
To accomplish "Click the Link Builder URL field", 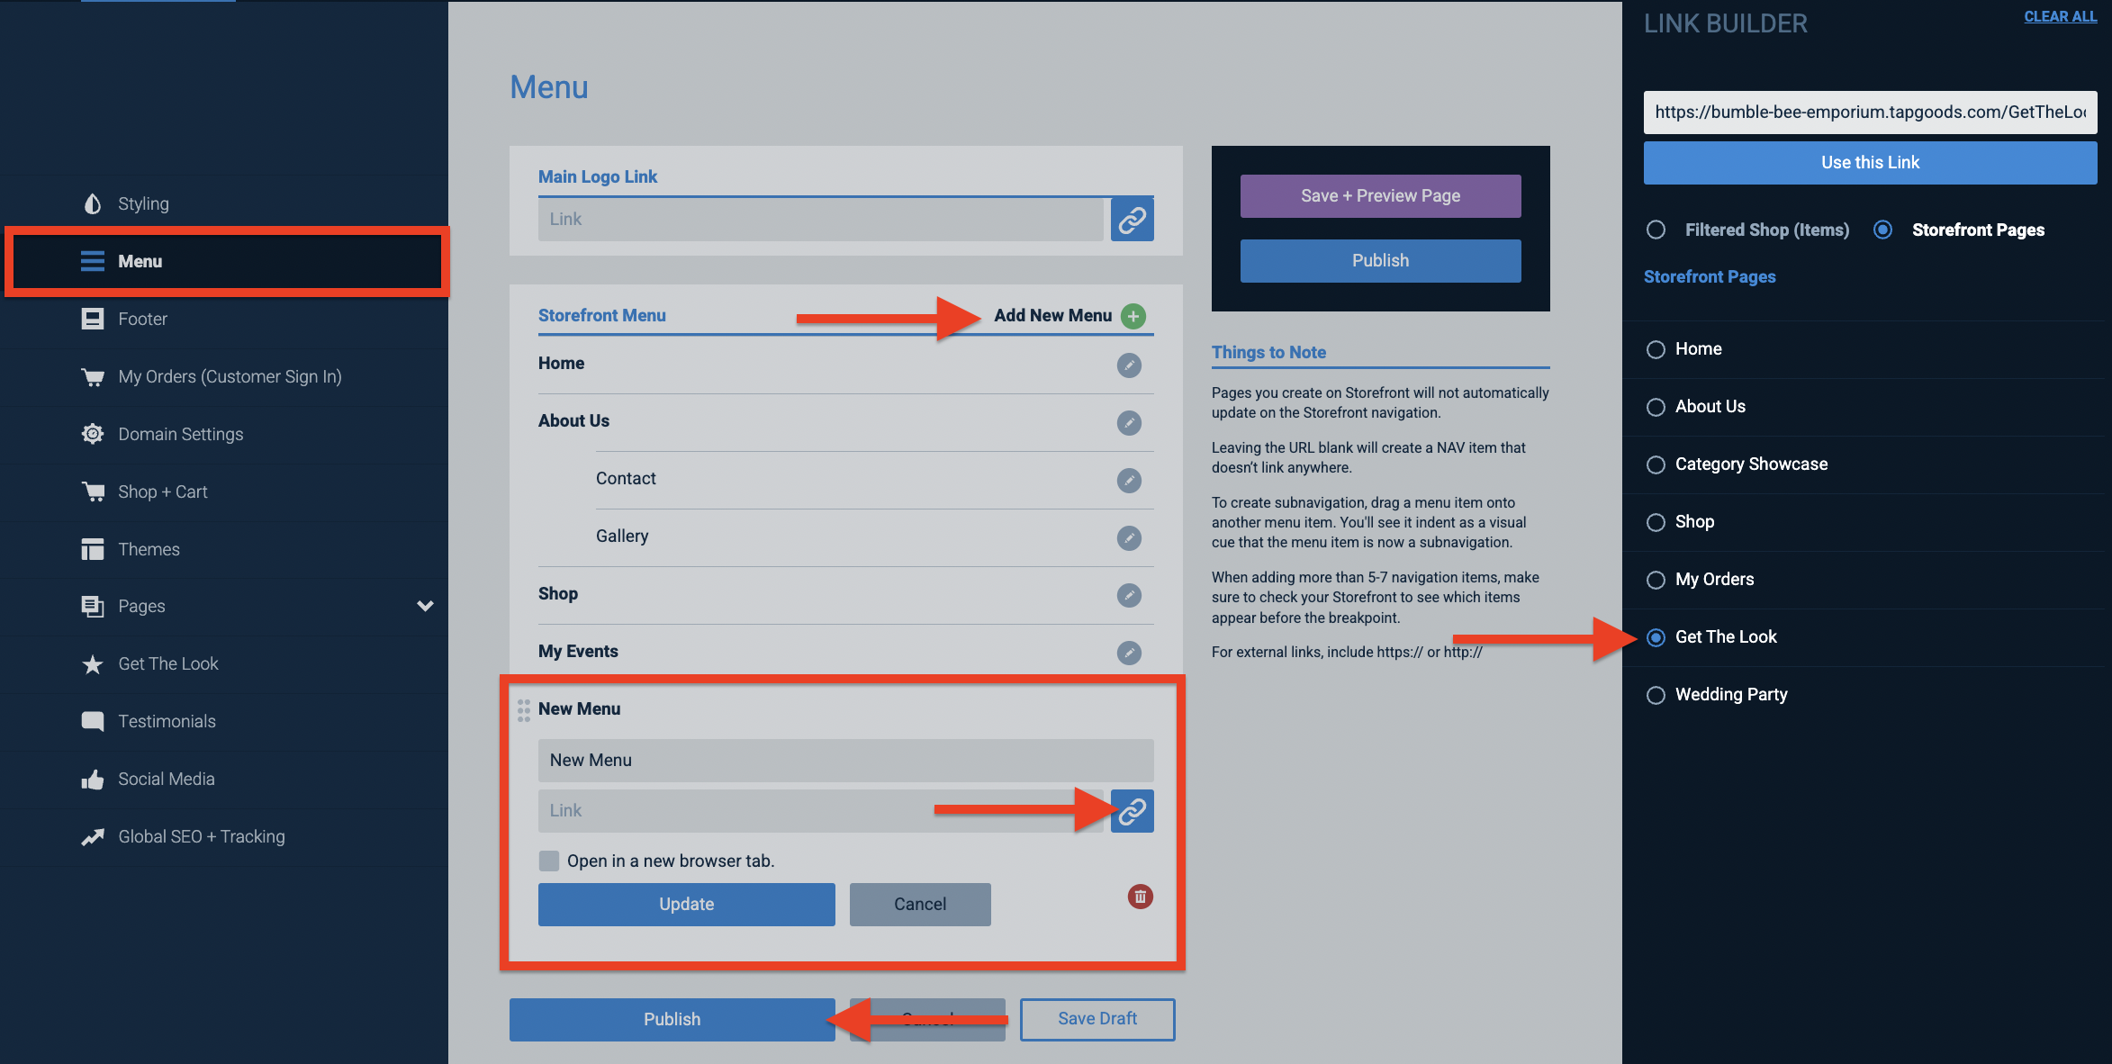I will (x=1870, y=113).
